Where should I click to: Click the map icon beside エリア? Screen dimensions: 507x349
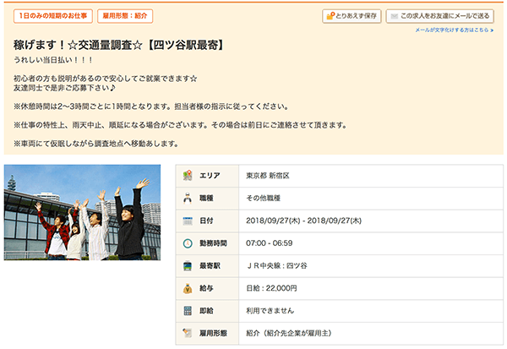(188, 175)
